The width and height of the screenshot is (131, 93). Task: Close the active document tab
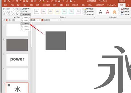pos(37,20)
